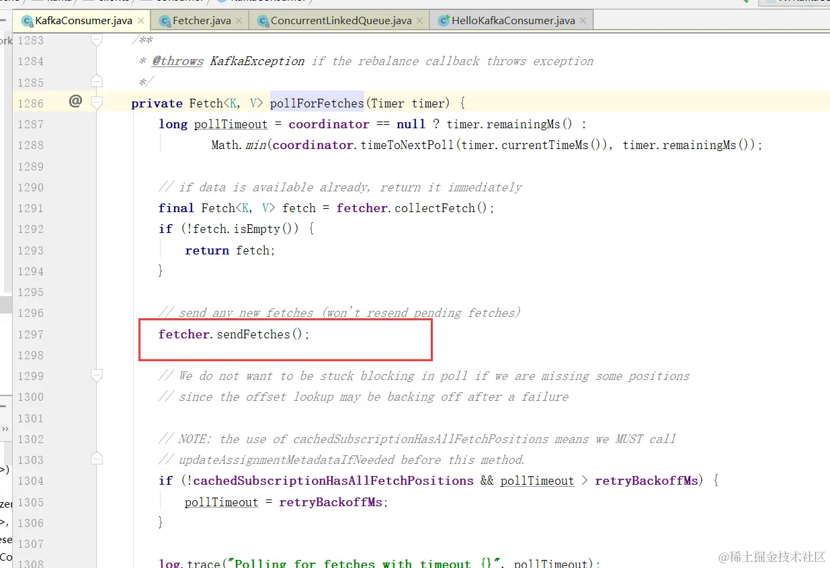Go to the HelloKafkaConsumer.java tab
Viewport: 830px width, 568px height.
point(513,20)
